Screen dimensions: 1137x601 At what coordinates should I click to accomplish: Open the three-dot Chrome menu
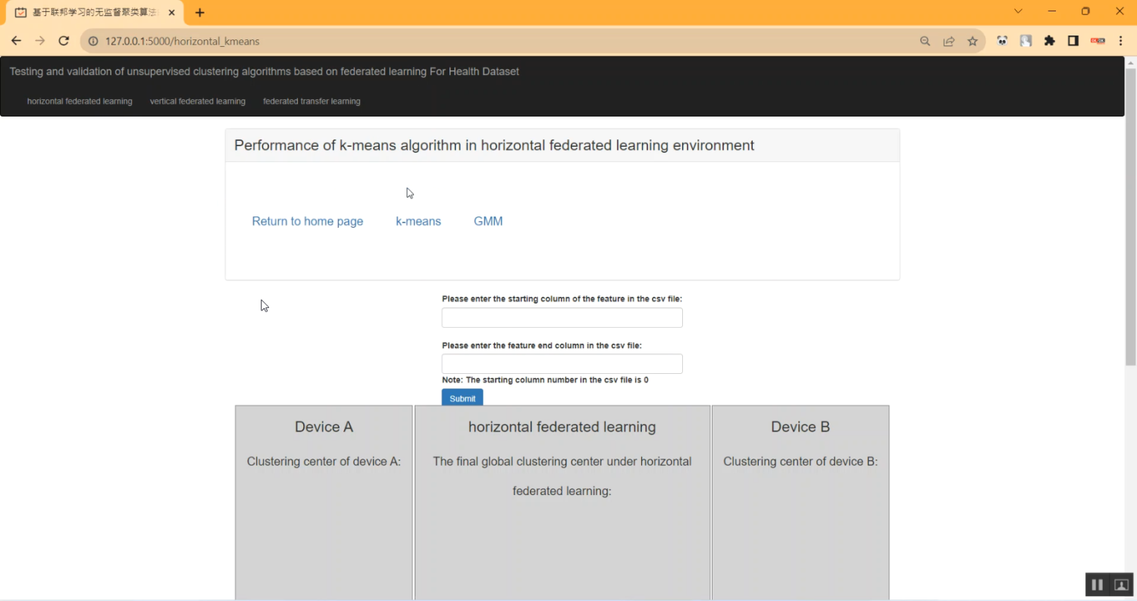(1121, 41)
